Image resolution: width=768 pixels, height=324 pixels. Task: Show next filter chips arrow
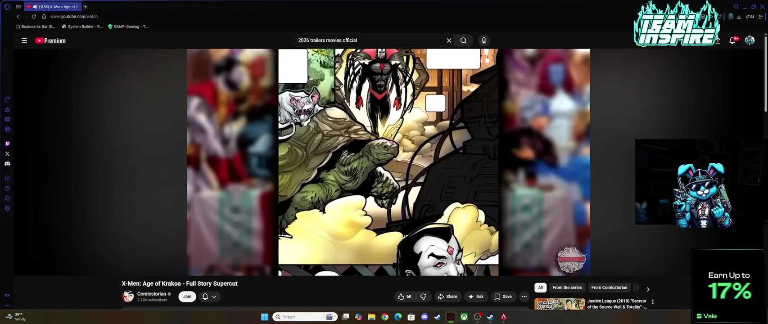point(648,289)
